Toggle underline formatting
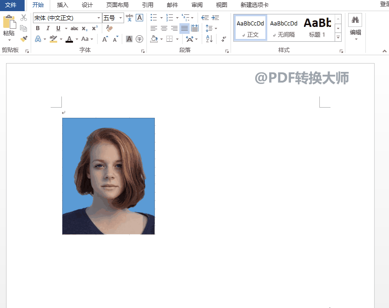This screenshot has width=389, height=308. point(58,28)
